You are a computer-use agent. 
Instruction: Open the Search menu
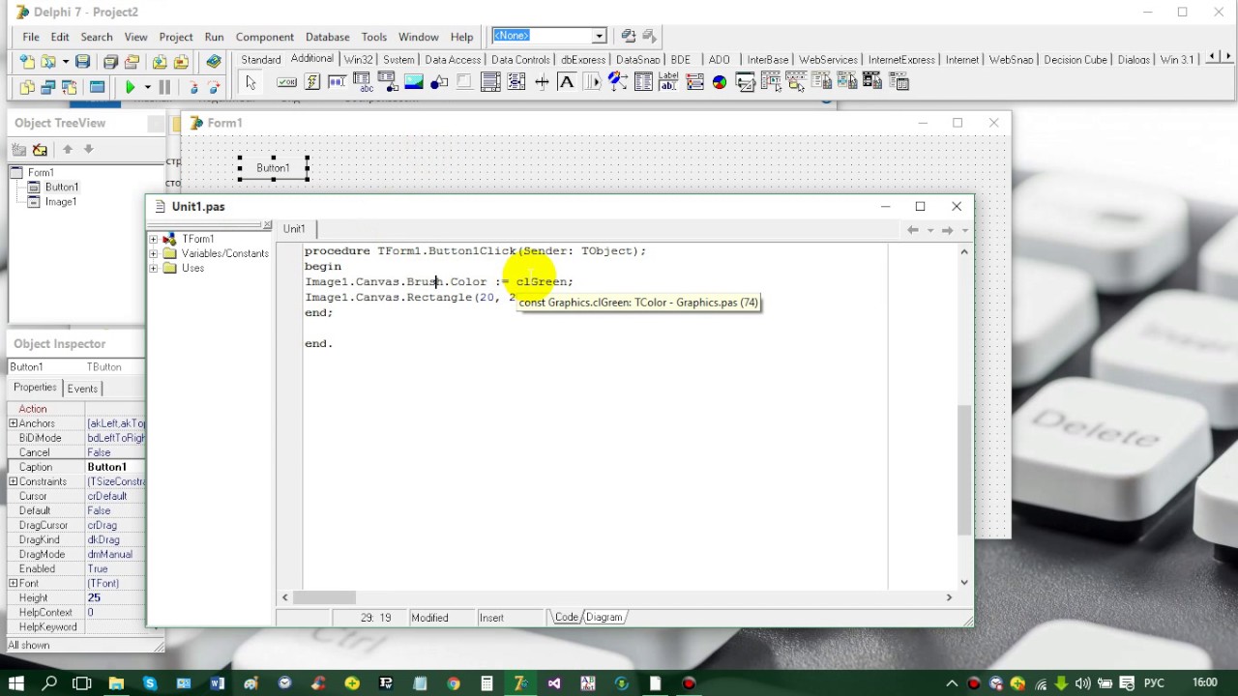point(97,37)
